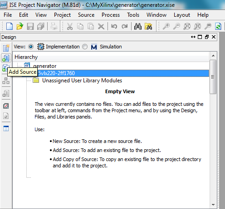Click the hierarchy scrollbar down arrow

213,204
